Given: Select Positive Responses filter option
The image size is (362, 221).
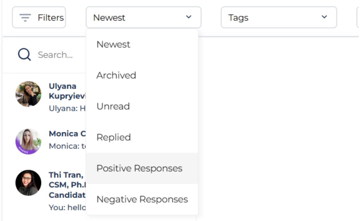Looking at the screenshot, I should (139, 168).
